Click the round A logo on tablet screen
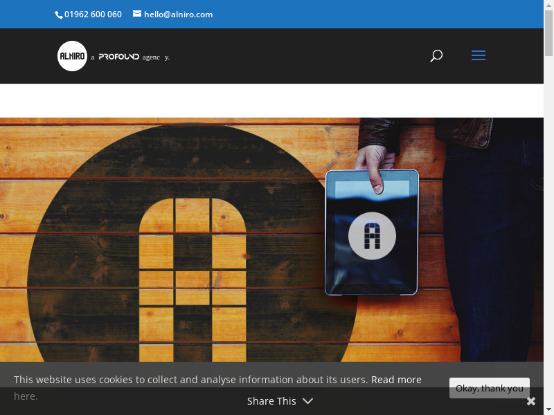 (x=372, y=237)
